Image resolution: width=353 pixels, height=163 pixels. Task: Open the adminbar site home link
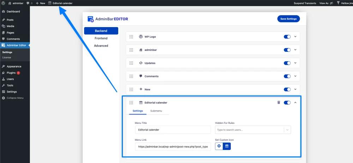point(16,3)
